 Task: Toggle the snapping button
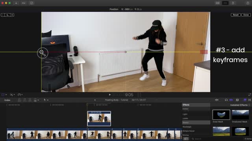coord(231,100)
